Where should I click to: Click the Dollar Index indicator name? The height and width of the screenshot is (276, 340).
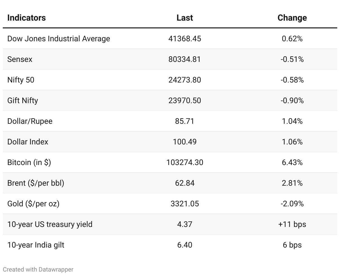(x=28, y=142)
